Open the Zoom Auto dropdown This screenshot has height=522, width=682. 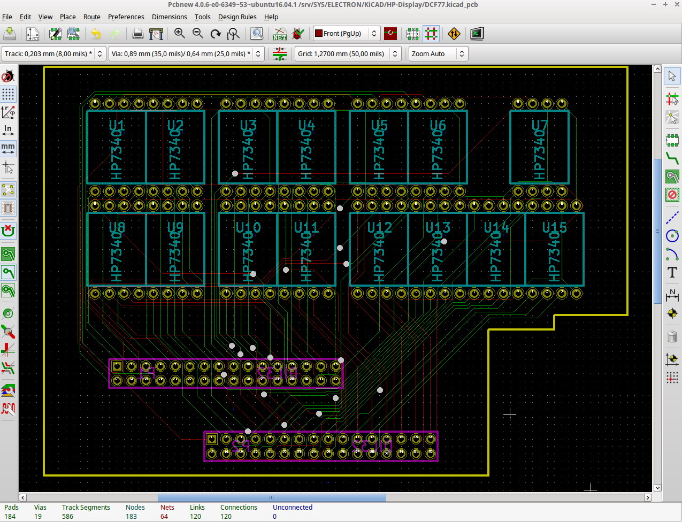point(438,54)
